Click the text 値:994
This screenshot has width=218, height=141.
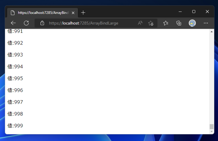click(15, 67)
